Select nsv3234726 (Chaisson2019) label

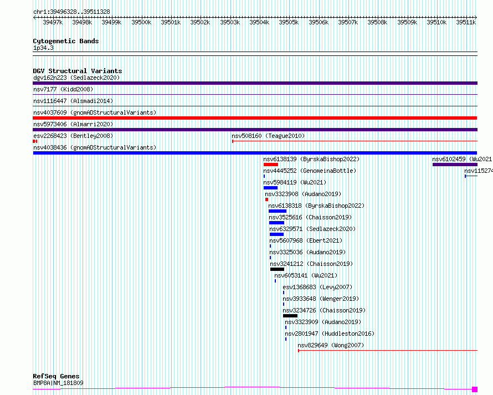pos(324,310)
